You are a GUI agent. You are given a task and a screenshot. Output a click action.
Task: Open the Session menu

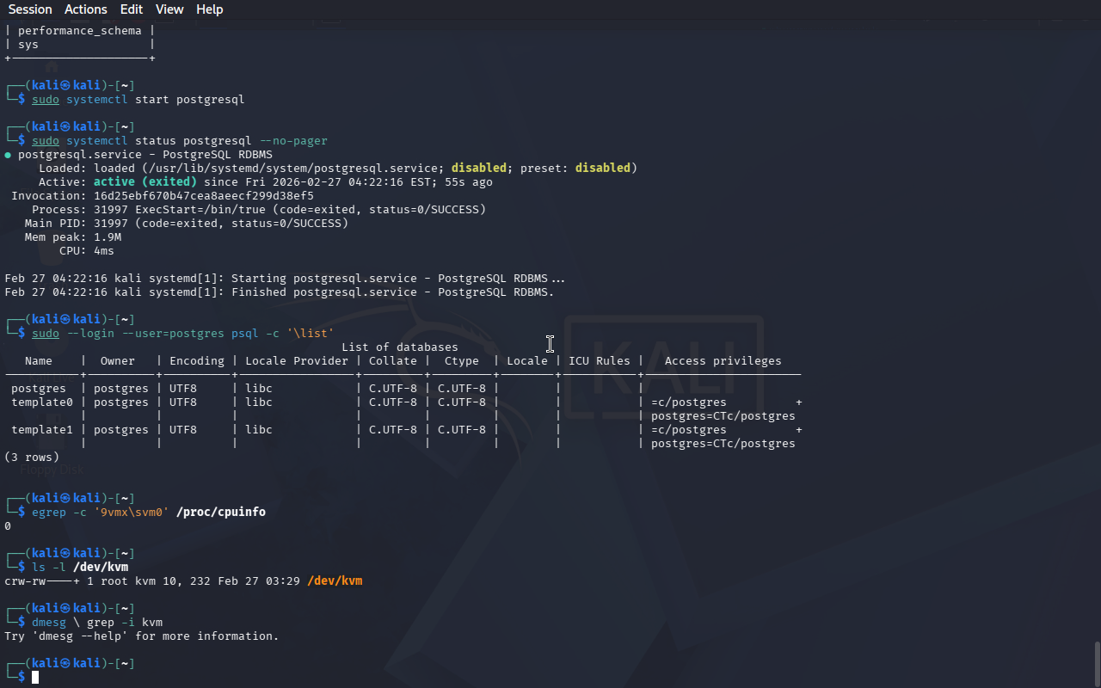pyautogui.click(x=30, y=9)
